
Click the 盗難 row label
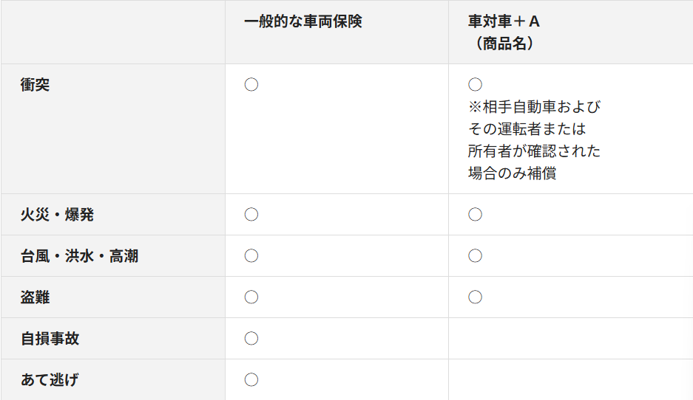36,298
